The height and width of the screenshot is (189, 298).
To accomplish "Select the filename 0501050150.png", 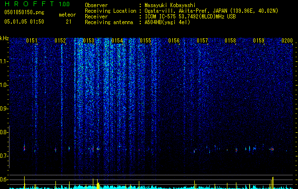I will pyautogui.click(x=24, y=13).
